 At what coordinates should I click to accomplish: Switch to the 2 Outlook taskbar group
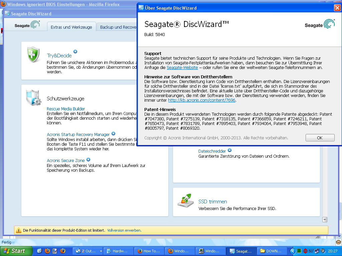pyautogui.click(x=87, y=251)
